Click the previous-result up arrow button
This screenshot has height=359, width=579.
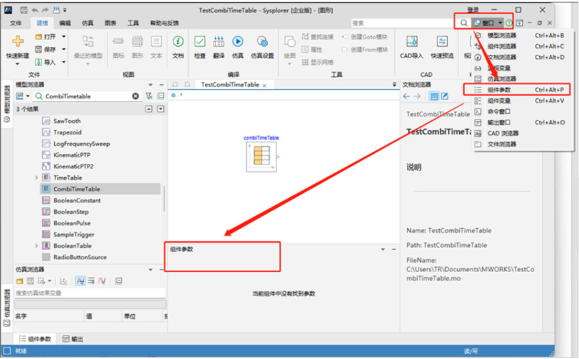[x=149, y=109]
